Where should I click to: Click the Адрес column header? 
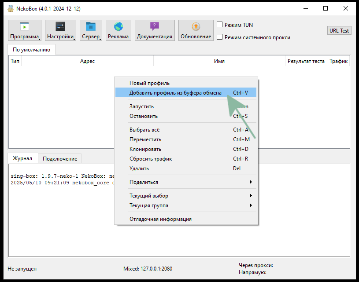click(x=87, y=61)
